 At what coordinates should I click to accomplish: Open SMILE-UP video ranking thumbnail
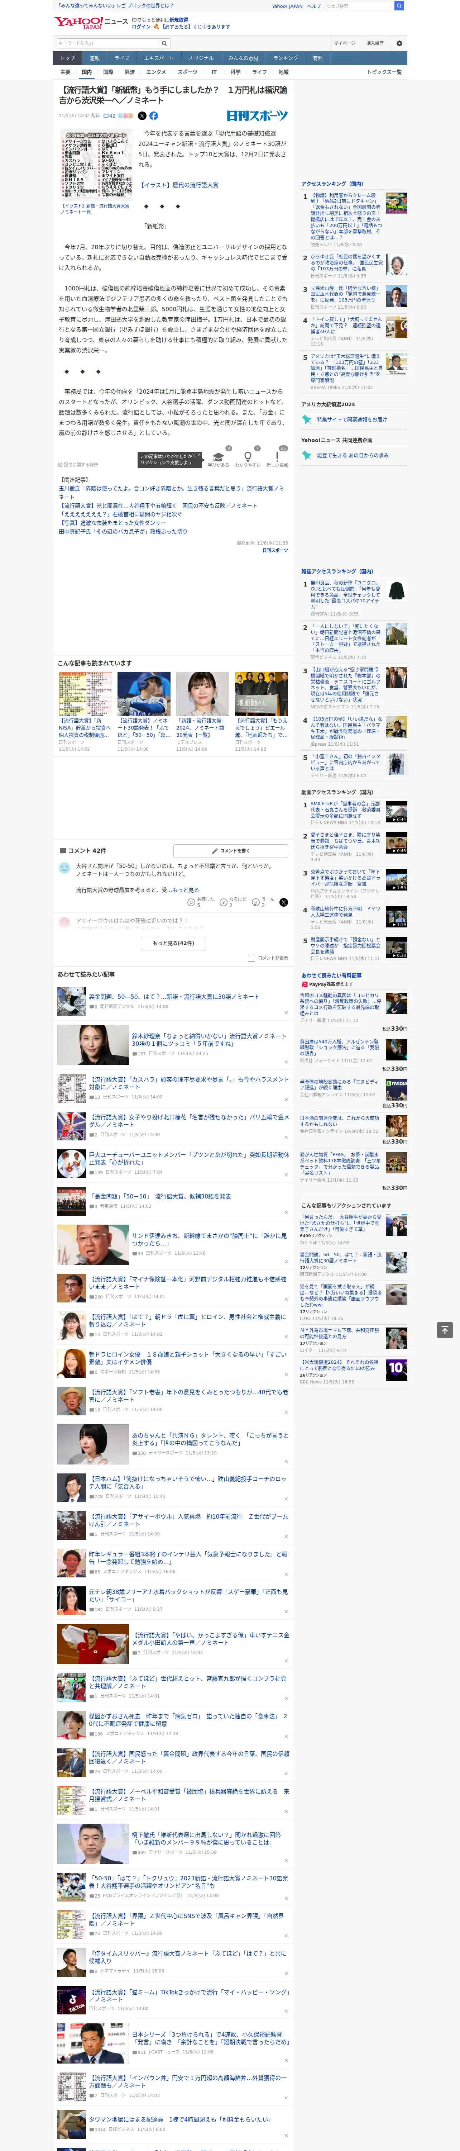click(x=397, y=812)
